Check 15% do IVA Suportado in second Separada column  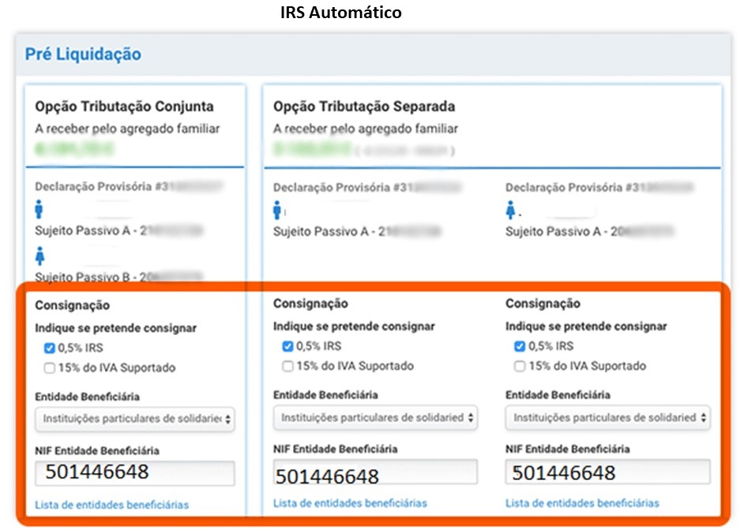[x=520, y=366]
